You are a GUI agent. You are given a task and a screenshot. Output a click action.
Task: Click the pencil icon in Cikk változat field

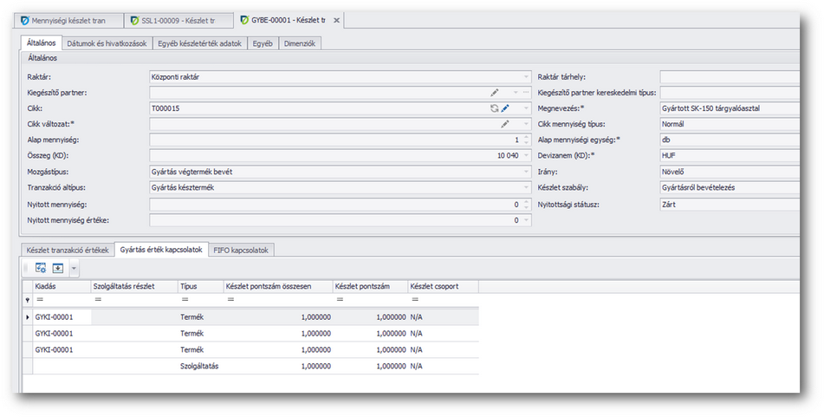coord(505,124)
